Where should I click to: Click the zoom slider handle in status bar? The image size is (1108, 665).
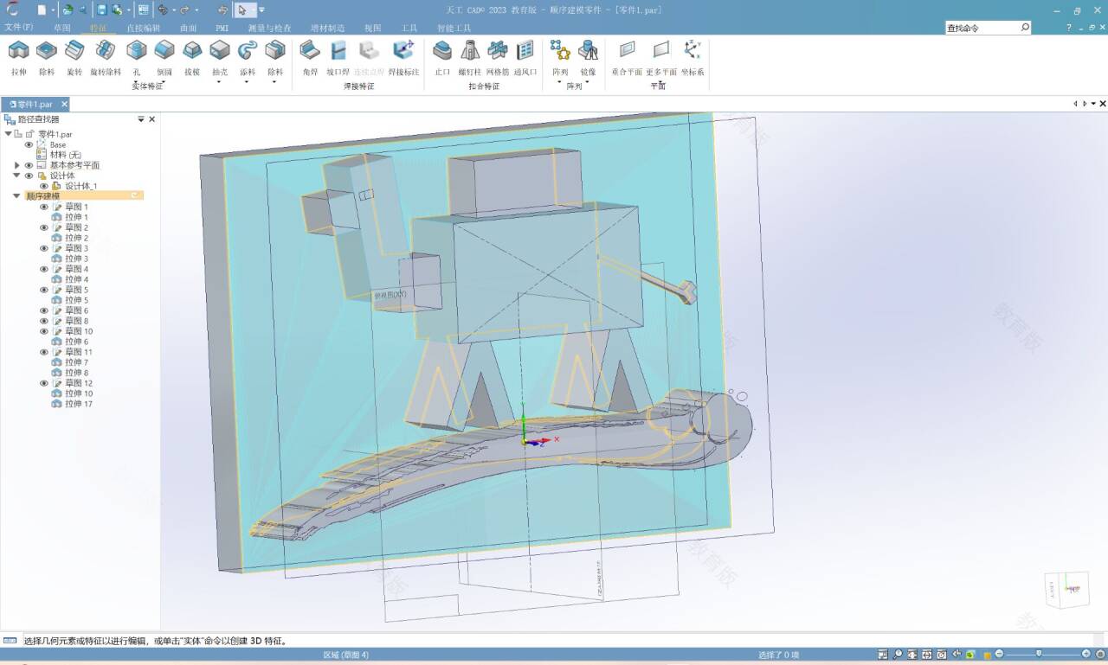pos(1039,654)
